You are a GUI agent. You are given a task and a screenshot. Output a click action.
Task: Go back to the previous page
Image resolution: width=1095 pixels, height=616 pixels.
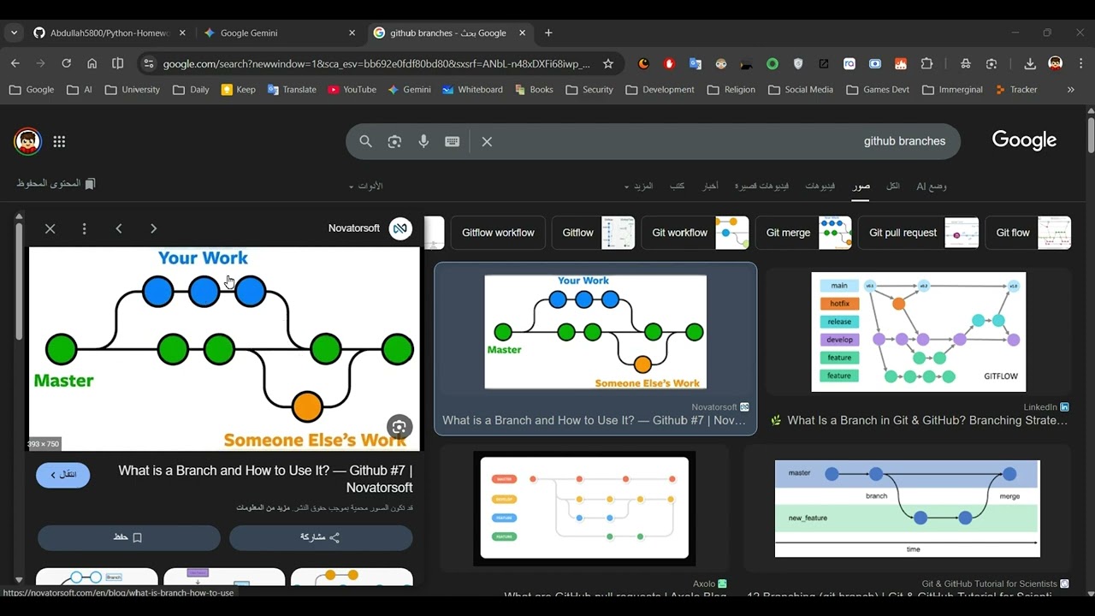(x=15, y=63)
